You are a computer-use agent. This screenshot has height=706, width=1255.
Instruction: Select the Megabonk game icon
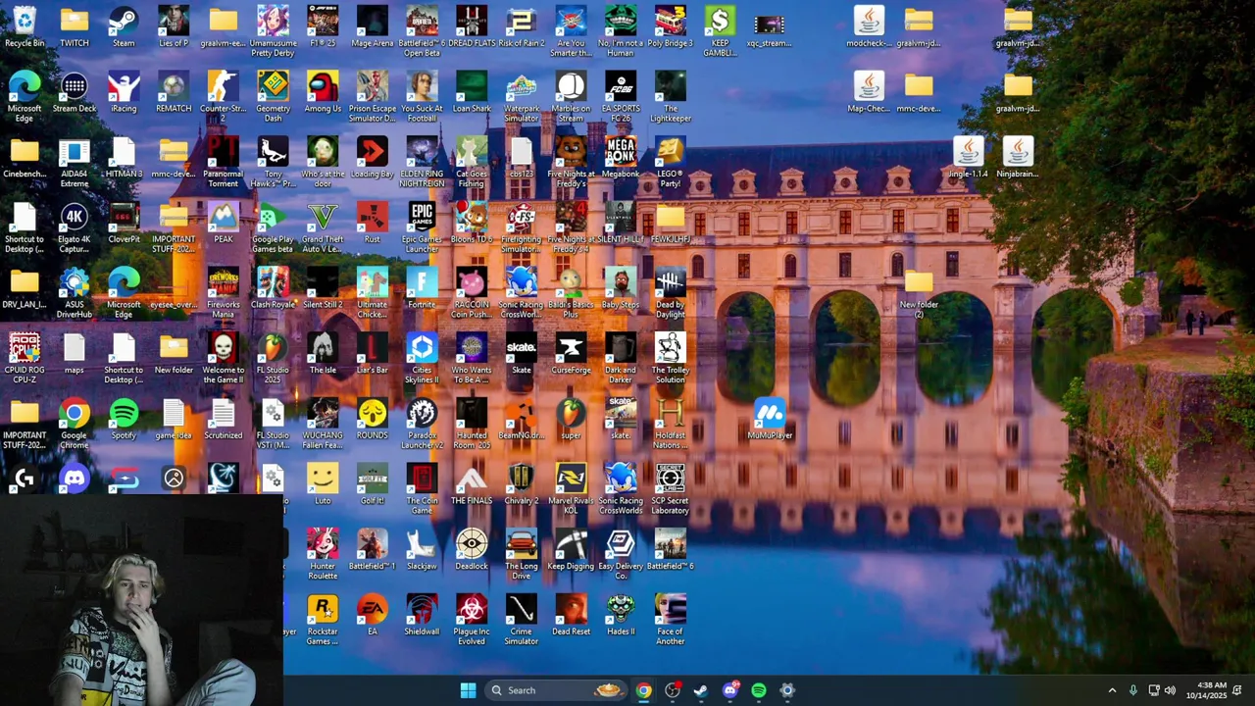pos(621,157)
